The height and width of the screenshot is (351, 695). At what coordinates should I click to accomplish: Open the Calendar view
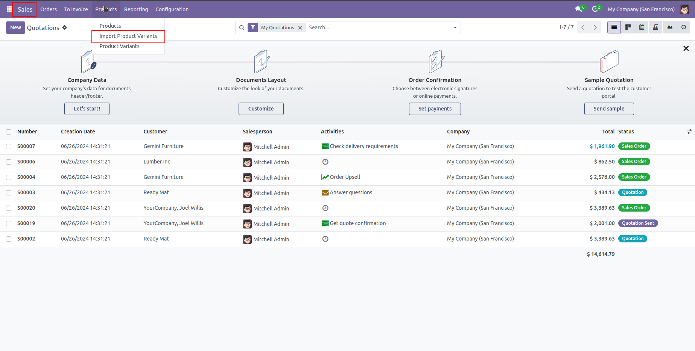coord(642,27)
